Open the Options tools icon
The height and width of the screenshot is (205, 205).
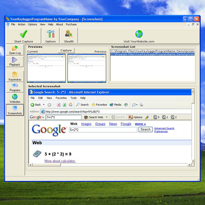[x=50, y=34]
